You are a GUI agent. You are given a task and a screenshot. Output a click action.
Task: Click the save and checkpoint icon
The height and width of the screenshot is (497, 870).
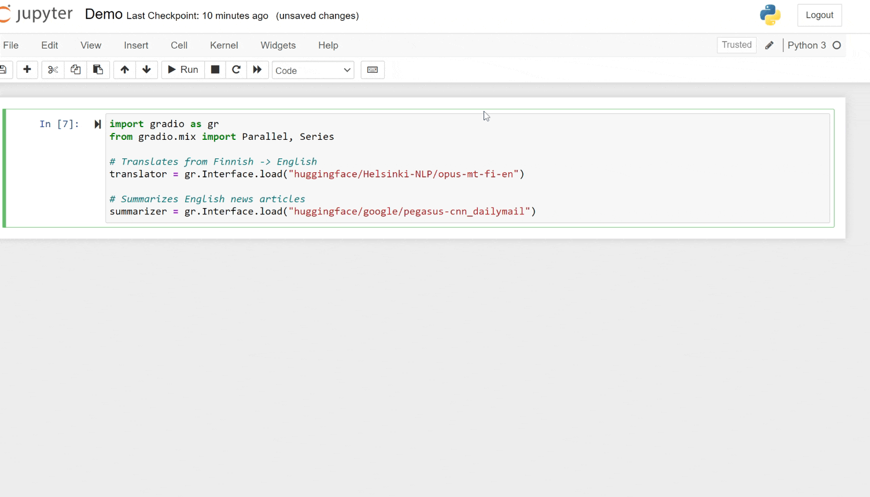pos(3,70)
